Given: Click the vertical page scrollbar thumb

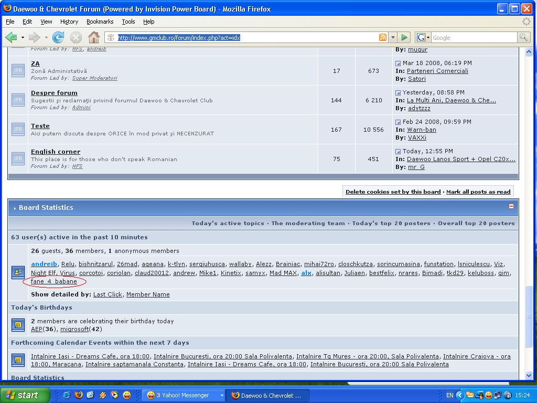Looking at the screenshot, I should point(528,316).
